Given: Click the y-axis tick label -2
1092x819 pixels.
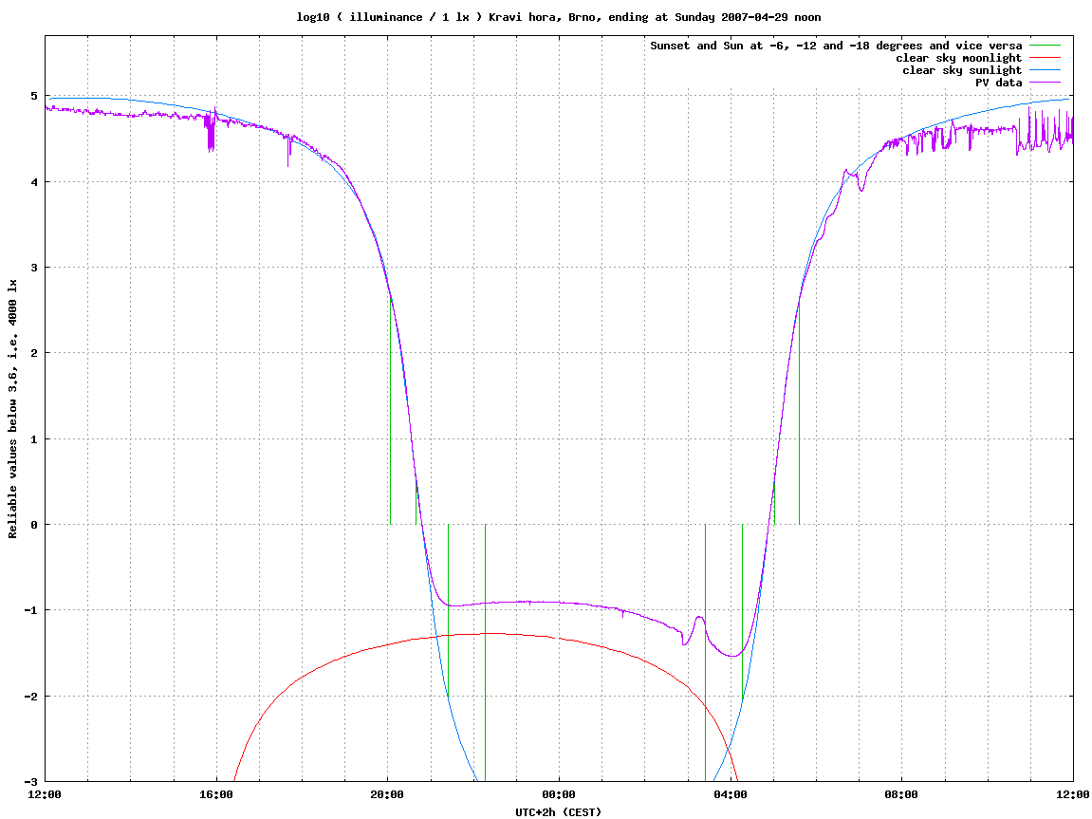Looking at the screenshot, I should click(x=30, y=697).
